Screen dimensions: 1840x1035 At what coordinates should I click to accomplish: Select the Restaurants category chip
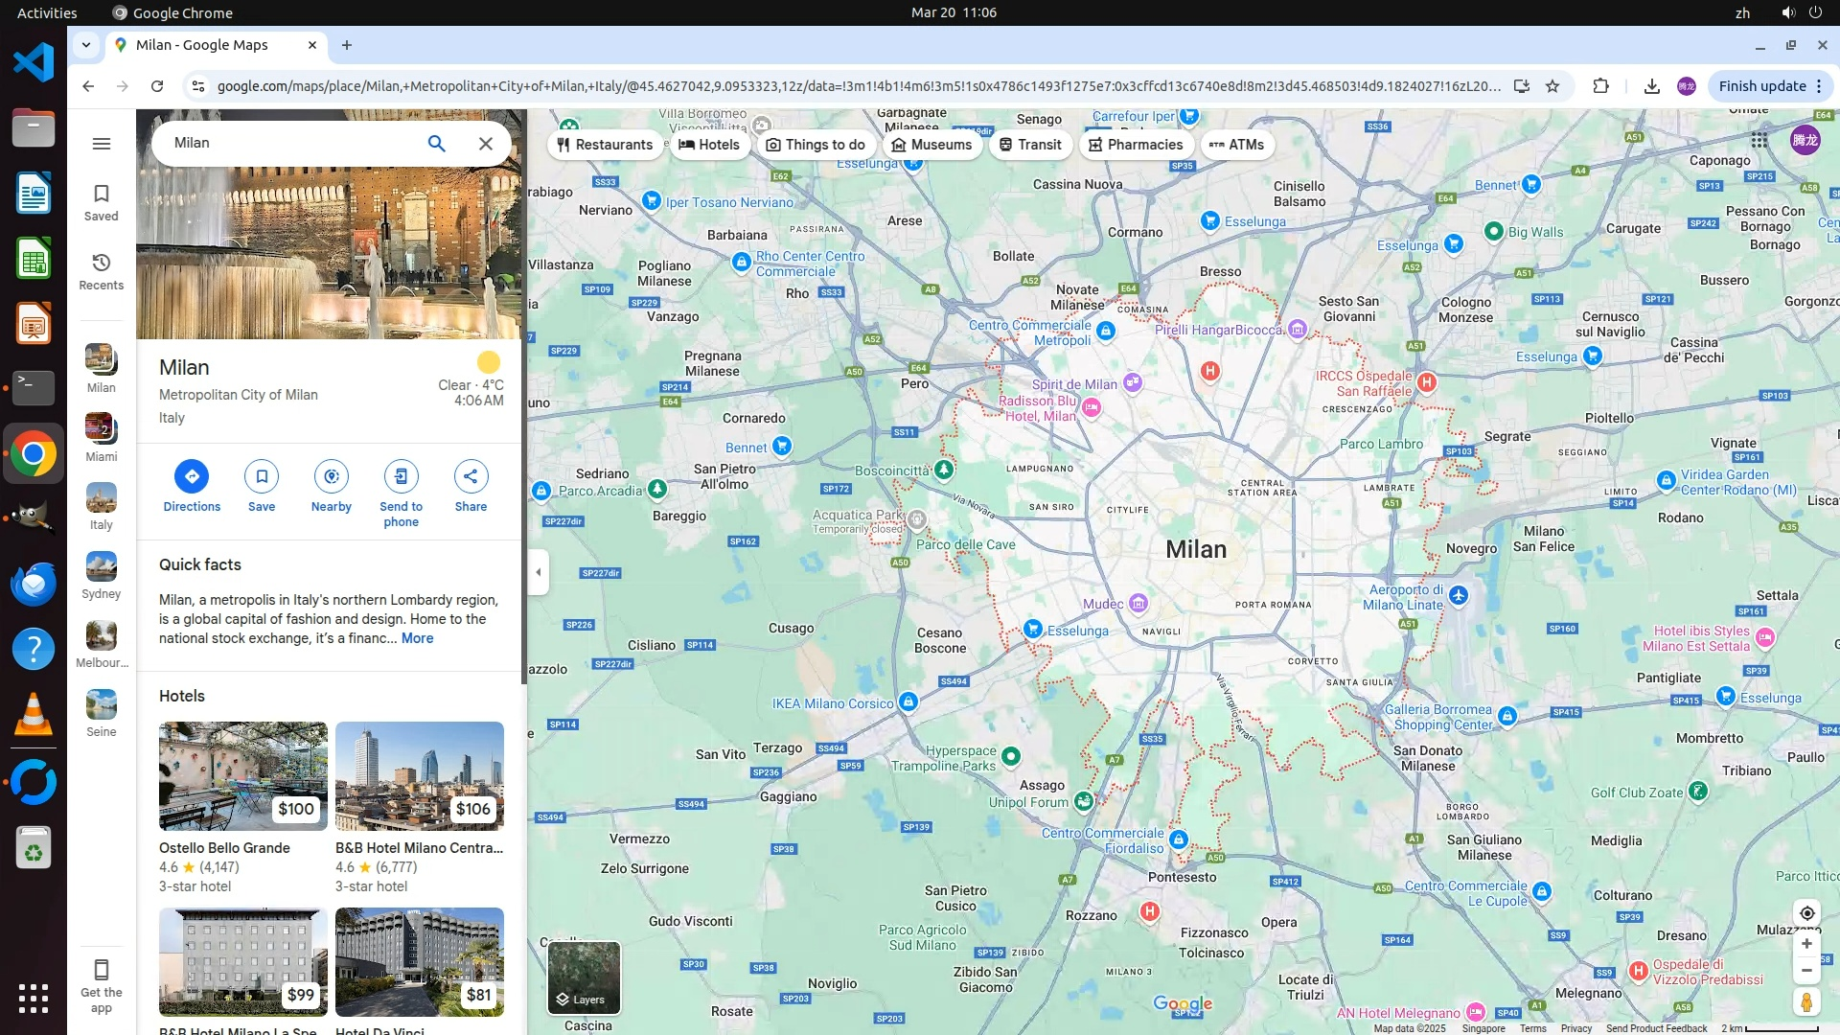coord(605,145)
